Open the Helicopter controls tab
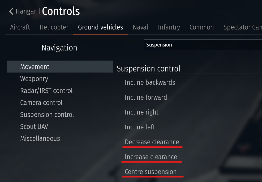The height and width of the screenshot is (182, 262). point(54,27)
